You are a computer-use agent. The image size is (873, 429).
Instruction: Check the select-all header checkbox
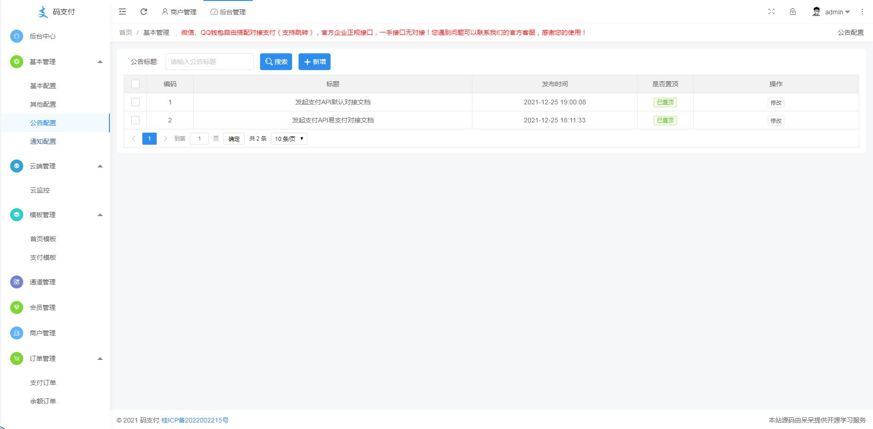point(135,84)
